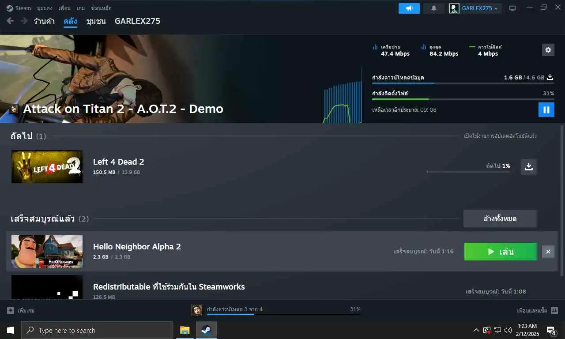Open the network tray icon
565x339 pixels.
497,330
